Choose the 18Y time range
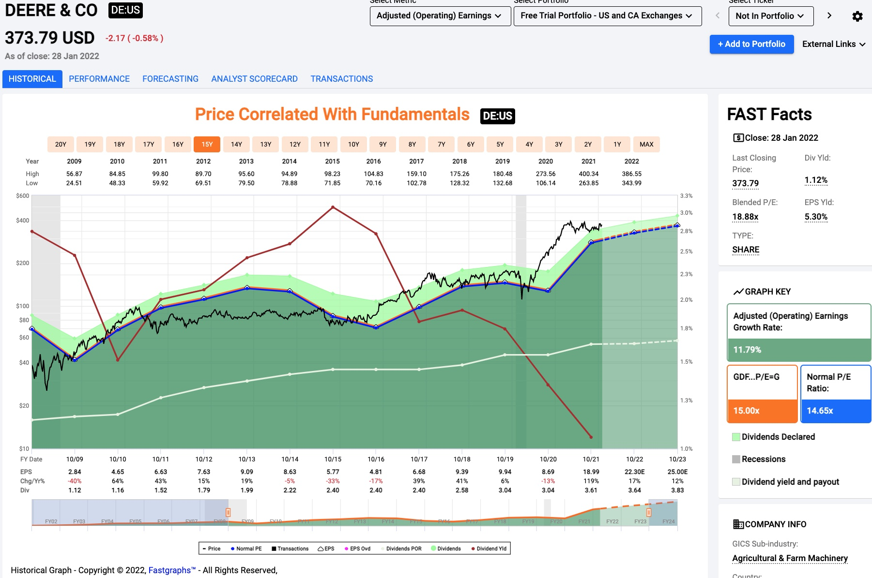This screenshot has height=578, width=872. [119, 144]
